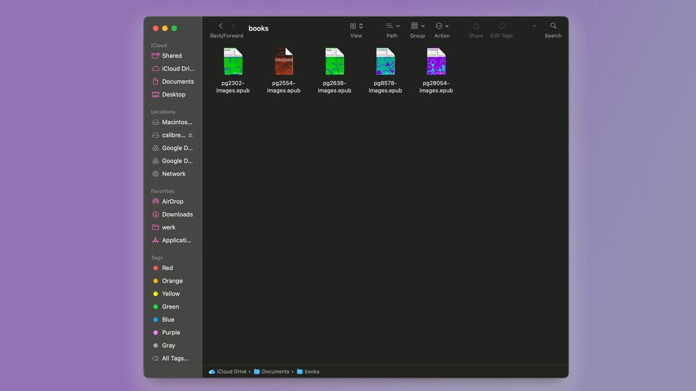Filter by the Purple tag

pos(171,333)
